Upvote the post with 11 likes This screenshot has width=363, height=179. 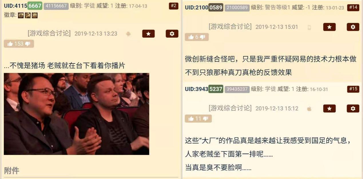[x=191, y=119]
